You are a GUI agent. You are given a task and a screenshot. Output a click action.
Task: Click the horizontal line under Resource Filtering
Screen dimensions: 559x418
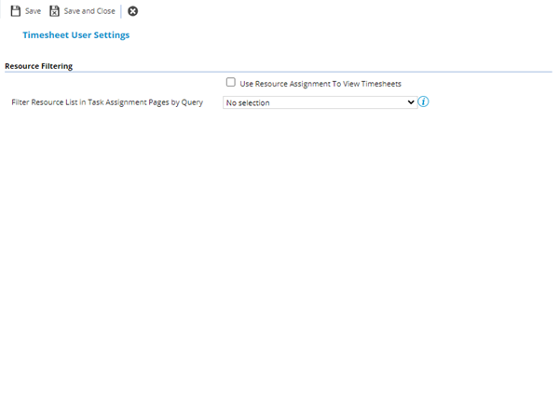(x=279, y=73)
